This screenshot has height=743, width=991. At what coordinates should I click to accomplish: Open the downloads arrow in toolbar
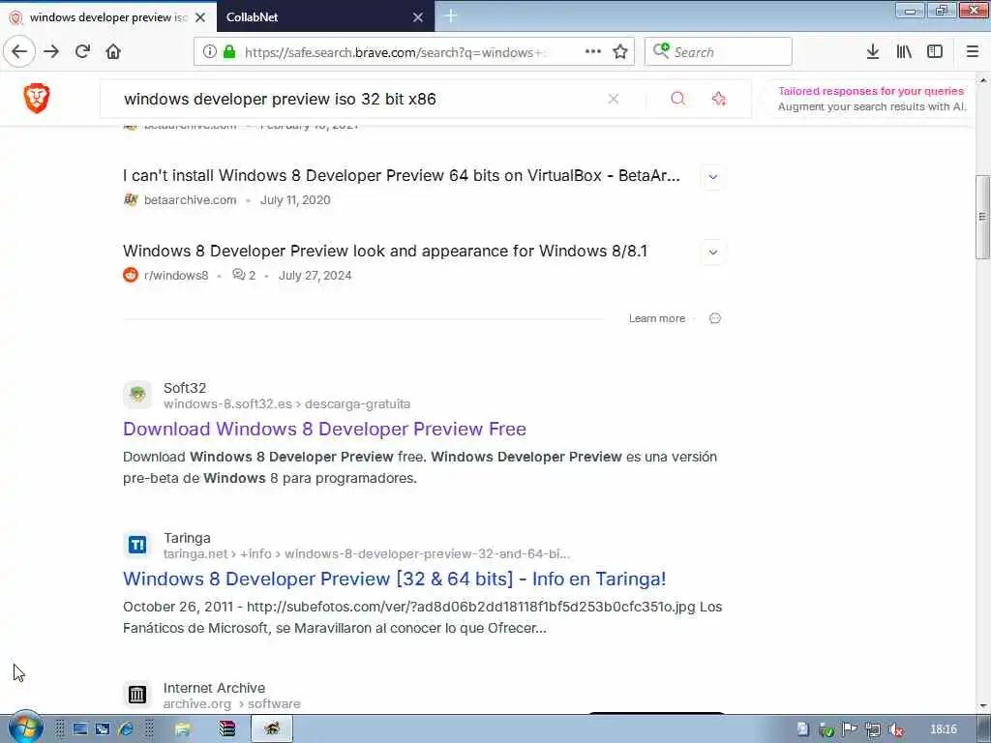click(x=873, y=51)
